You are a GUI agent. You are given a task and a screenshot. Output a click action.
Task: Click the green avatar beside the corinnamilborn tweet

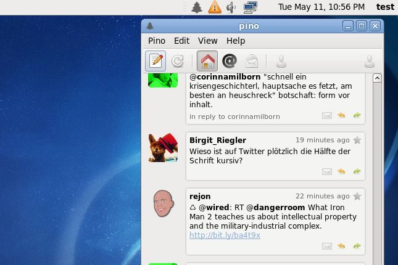click(163, 80)
